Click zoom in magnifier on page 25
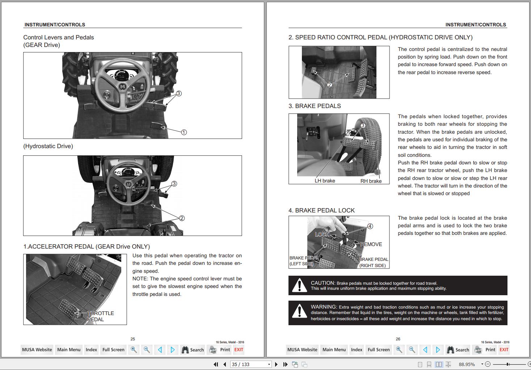Viewport: 531px width, 370px height. 134,349
